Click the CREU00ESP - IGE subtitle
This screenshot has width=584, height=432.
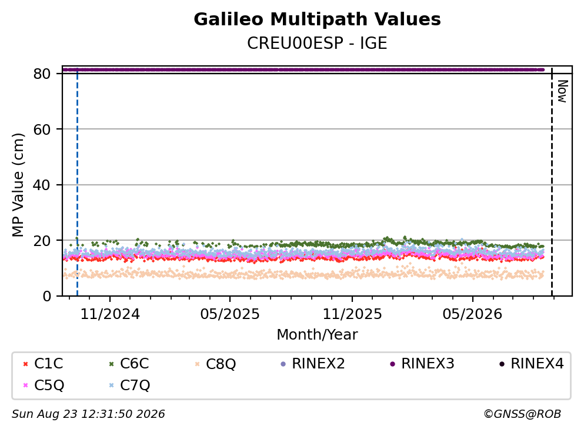[317, 43]
